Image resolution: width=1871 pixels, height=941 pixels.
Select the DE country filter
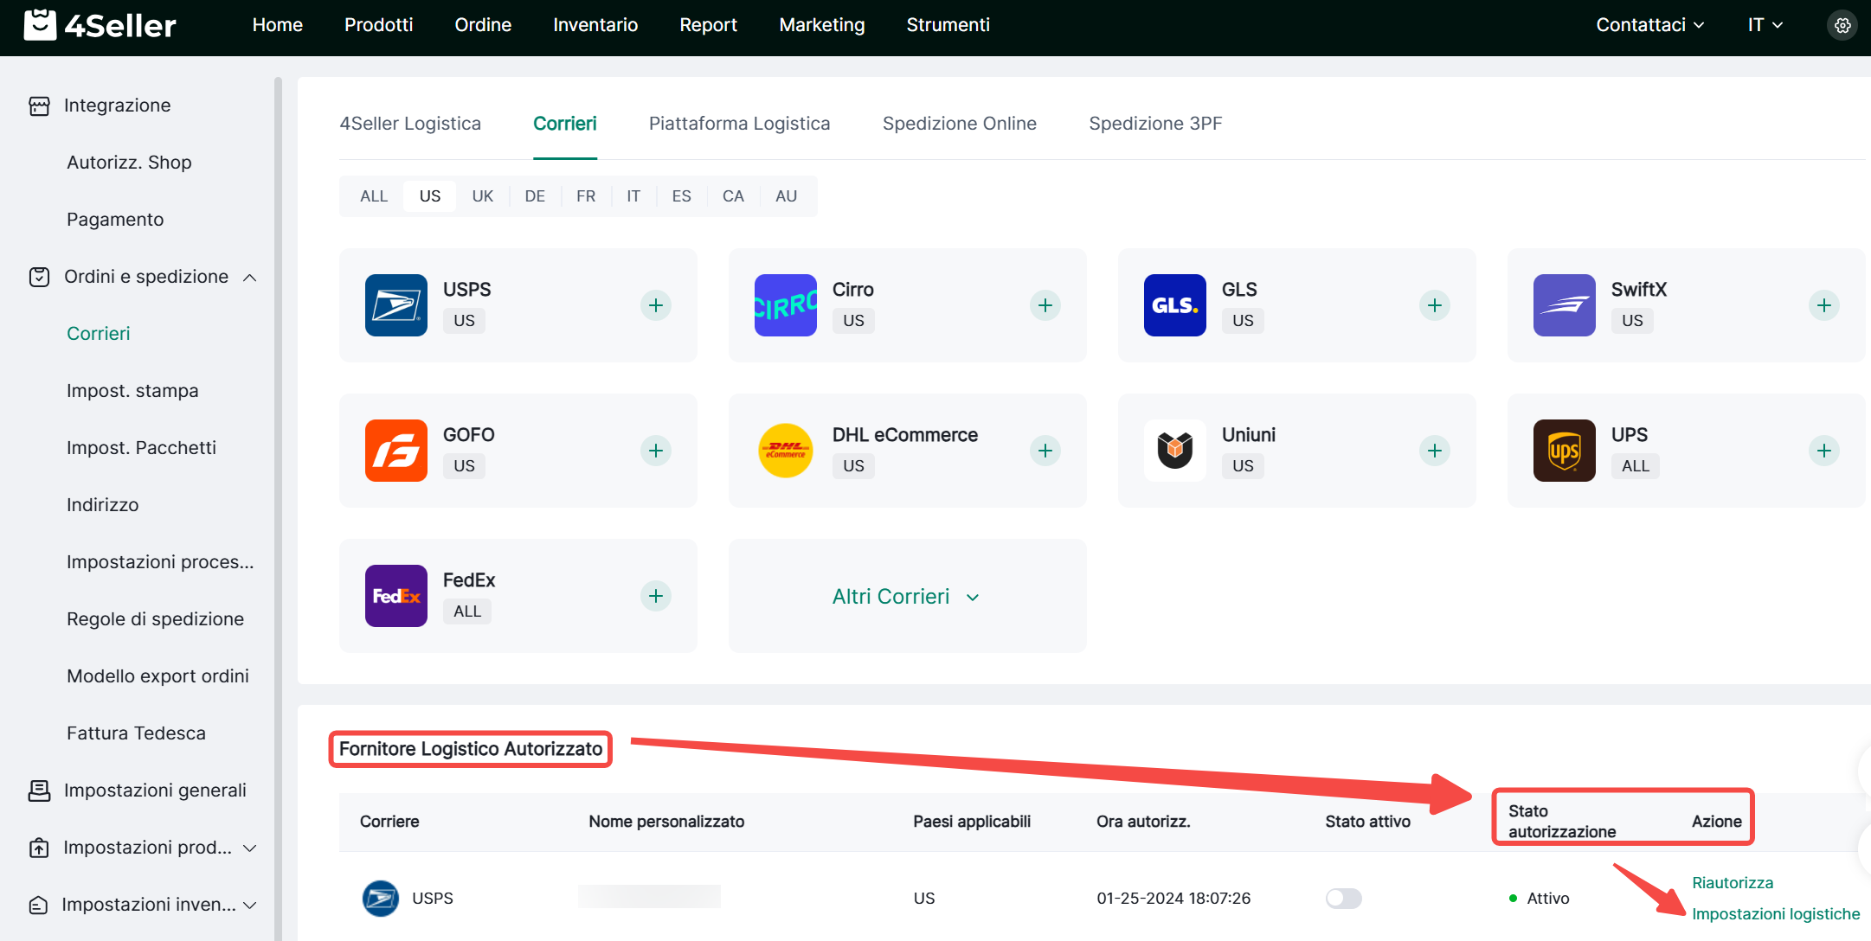[x=535, y=196]
